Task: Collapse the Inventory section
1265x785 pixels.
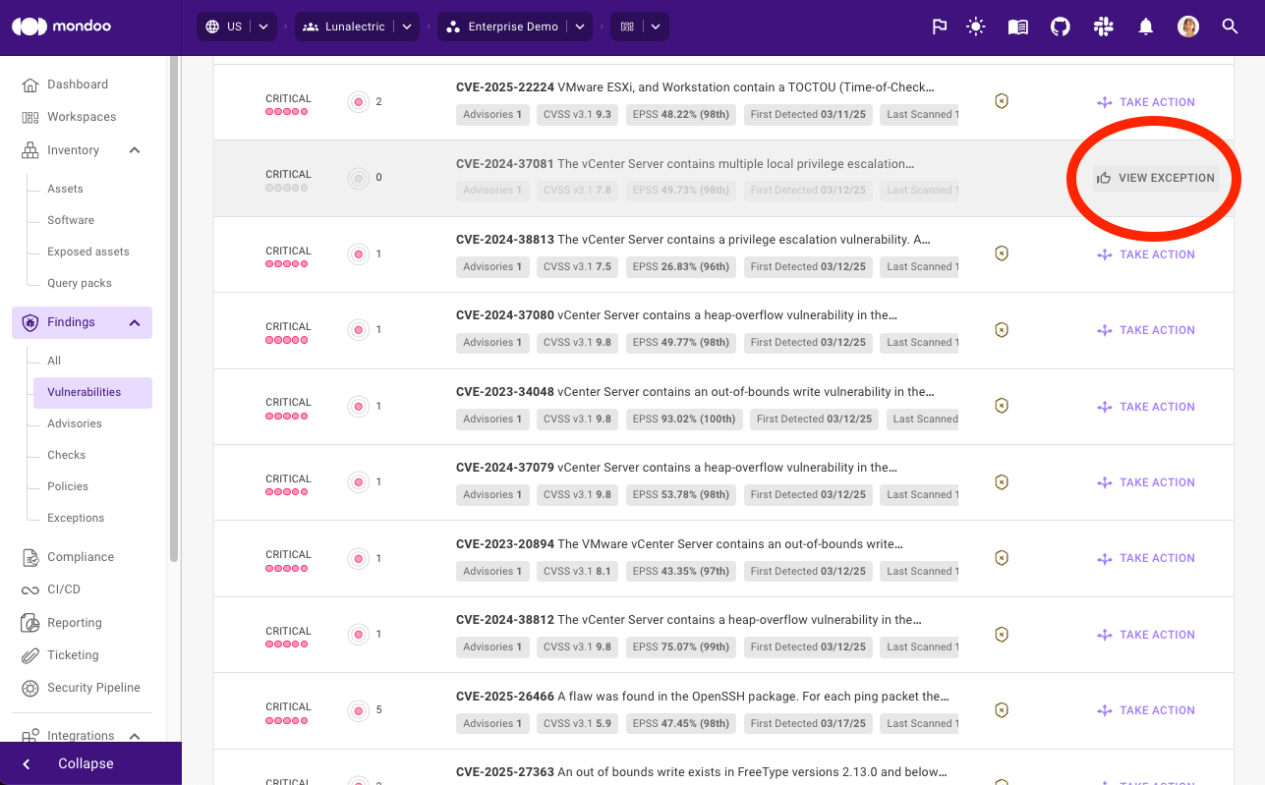Action: pos(135,150)
